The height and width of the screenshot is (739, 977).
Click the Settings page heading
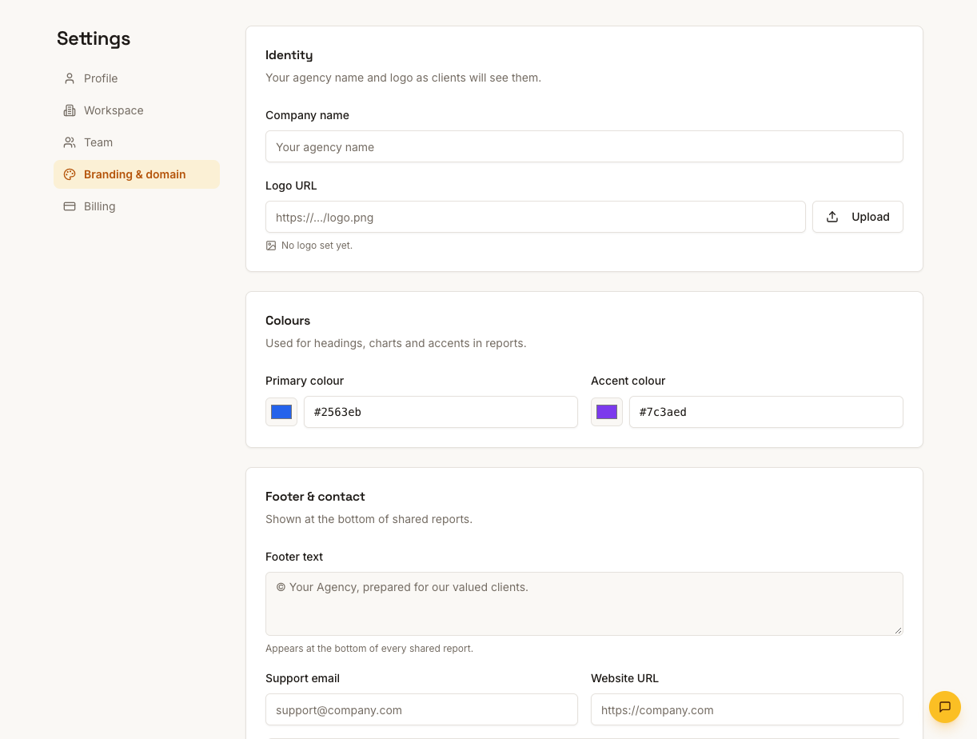tap(94, 38)
